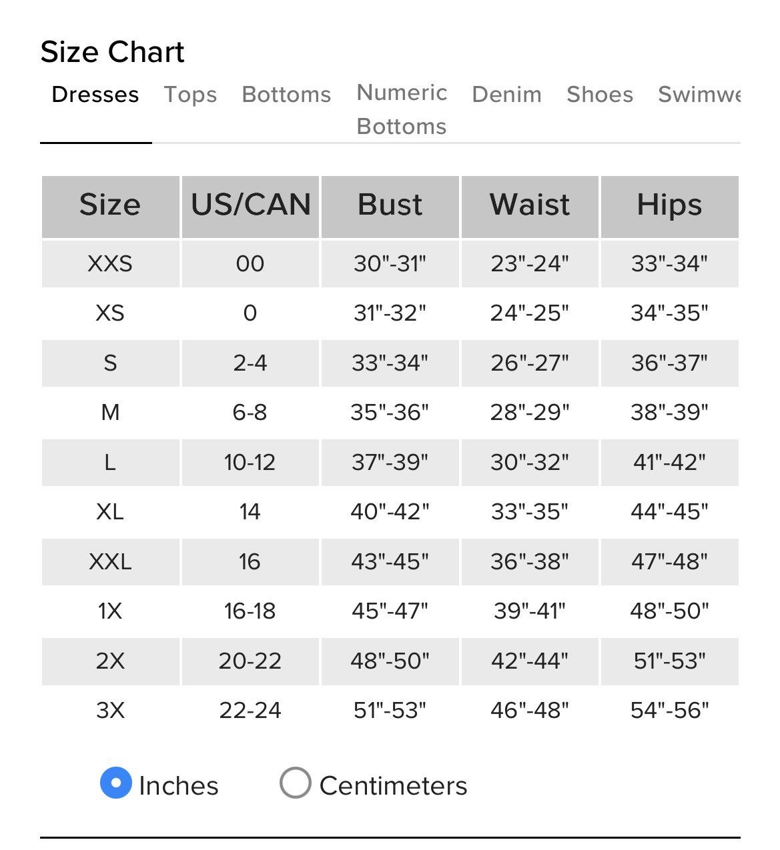Click the Centimeters label text
Screen dimensions: 780x850
click(393, 786)
